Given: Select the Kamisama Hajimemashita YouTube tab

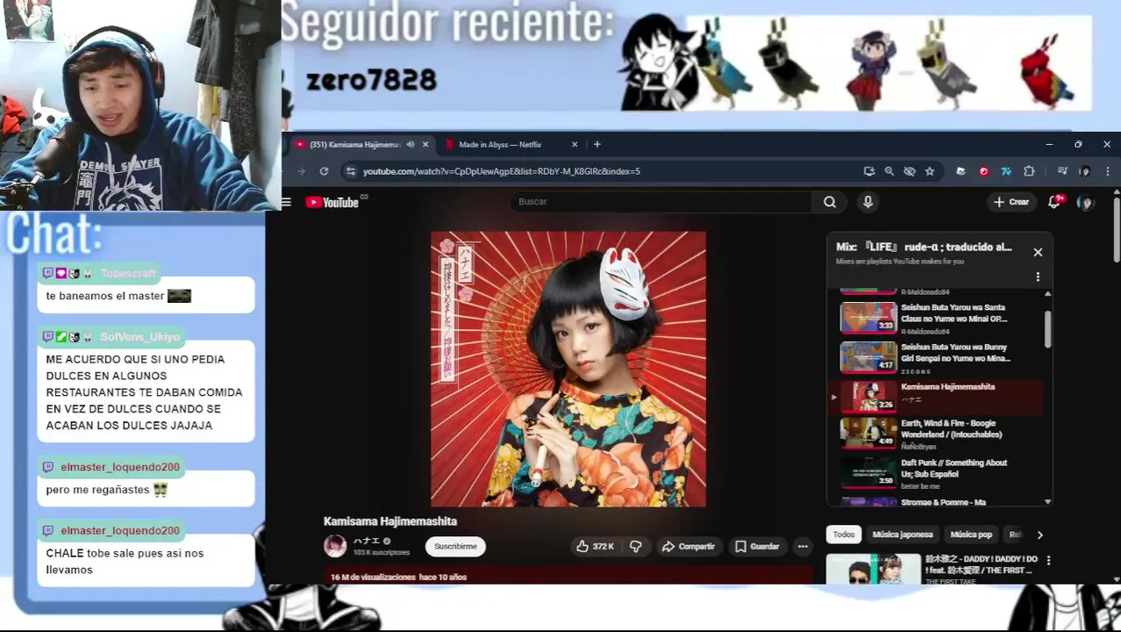Looking at the screenshot, I should click(355, 145).
